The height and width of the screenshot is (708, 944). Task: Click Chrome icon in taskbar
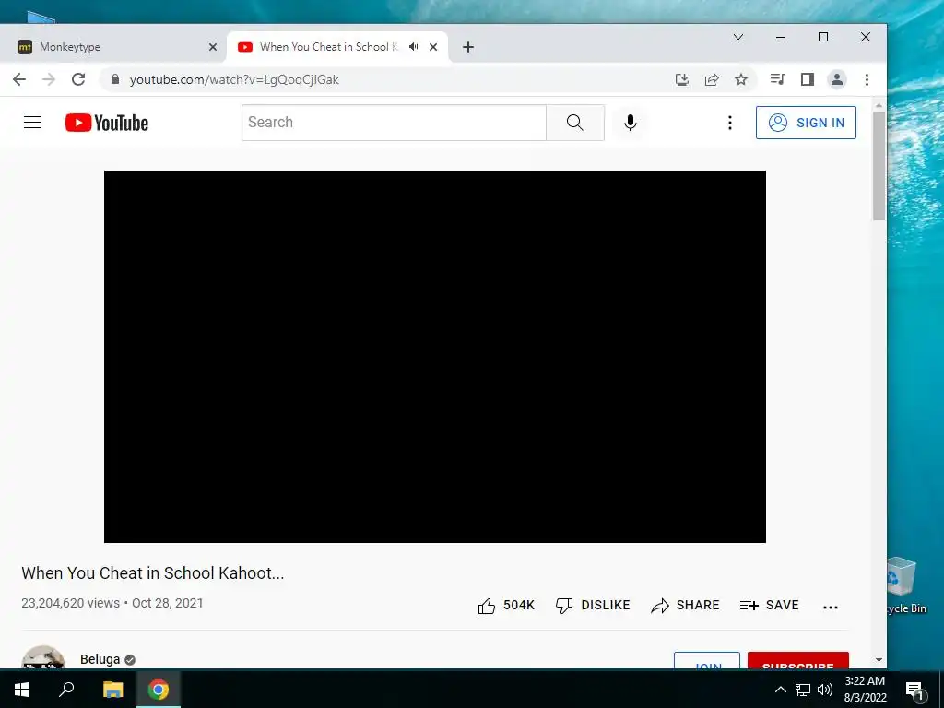[159, 690]
